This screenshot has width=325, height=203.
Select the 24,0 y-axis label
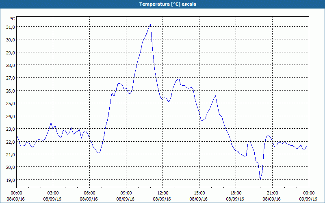click(11, 116)
